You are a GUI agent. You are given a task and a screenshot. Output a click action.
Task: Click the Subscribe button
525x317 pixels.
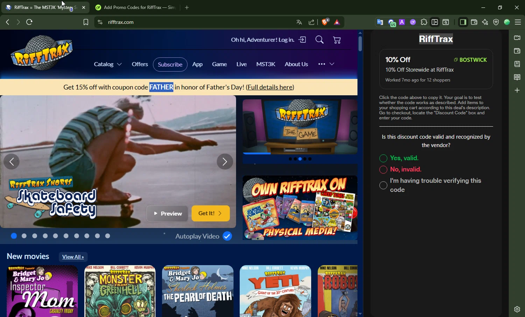(170, 64)
